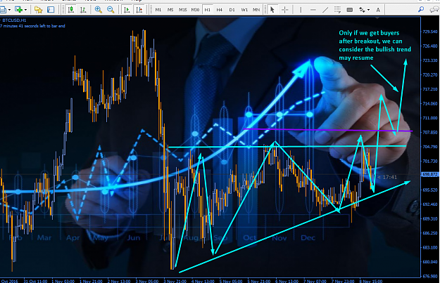Select the arrows objects tool
440x283 pixels.
[362, 10]
